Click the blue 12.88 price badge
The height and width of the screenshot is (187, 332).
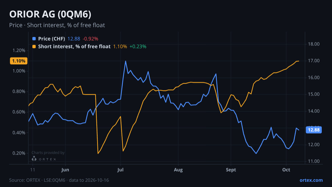tap(313, 130)
